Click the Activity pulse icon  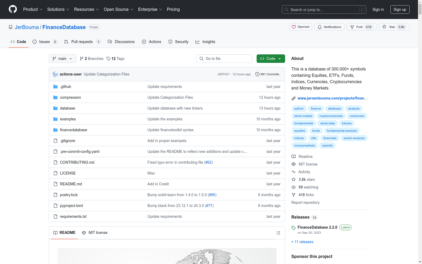click(x=294, y=172)
